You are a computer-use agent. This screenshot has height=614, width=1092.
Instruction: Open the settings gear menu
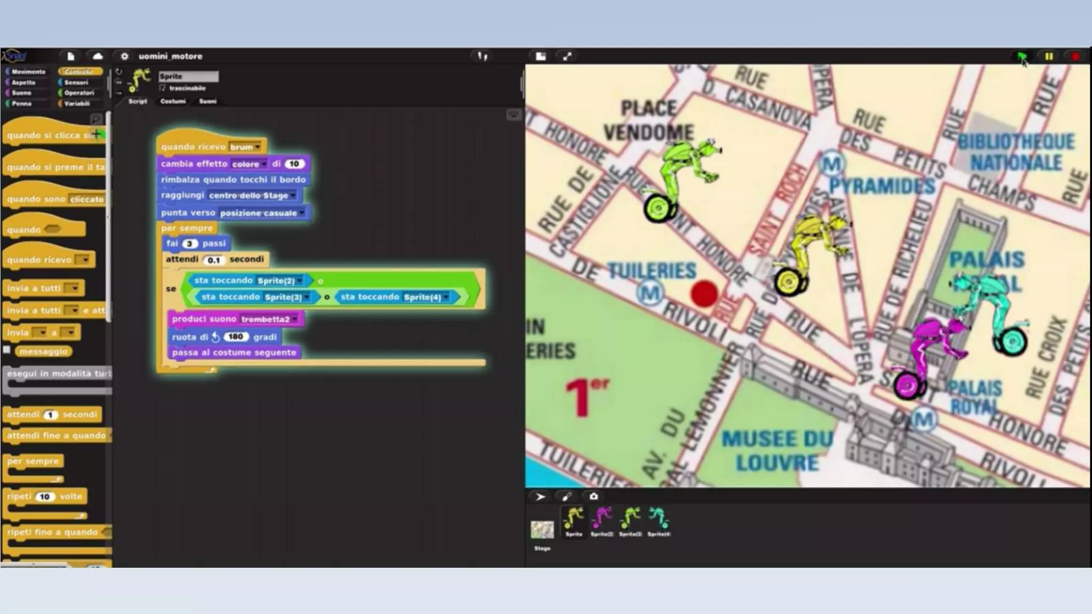pos(124,56)
